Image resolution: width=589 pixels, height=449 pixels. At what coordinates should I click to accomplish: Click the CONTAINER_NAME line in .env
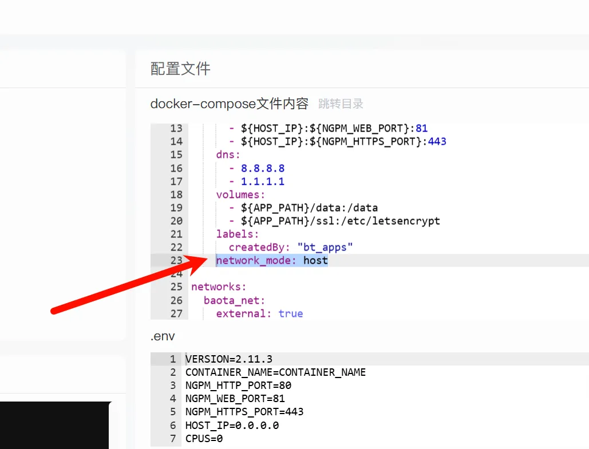[275, 372]
